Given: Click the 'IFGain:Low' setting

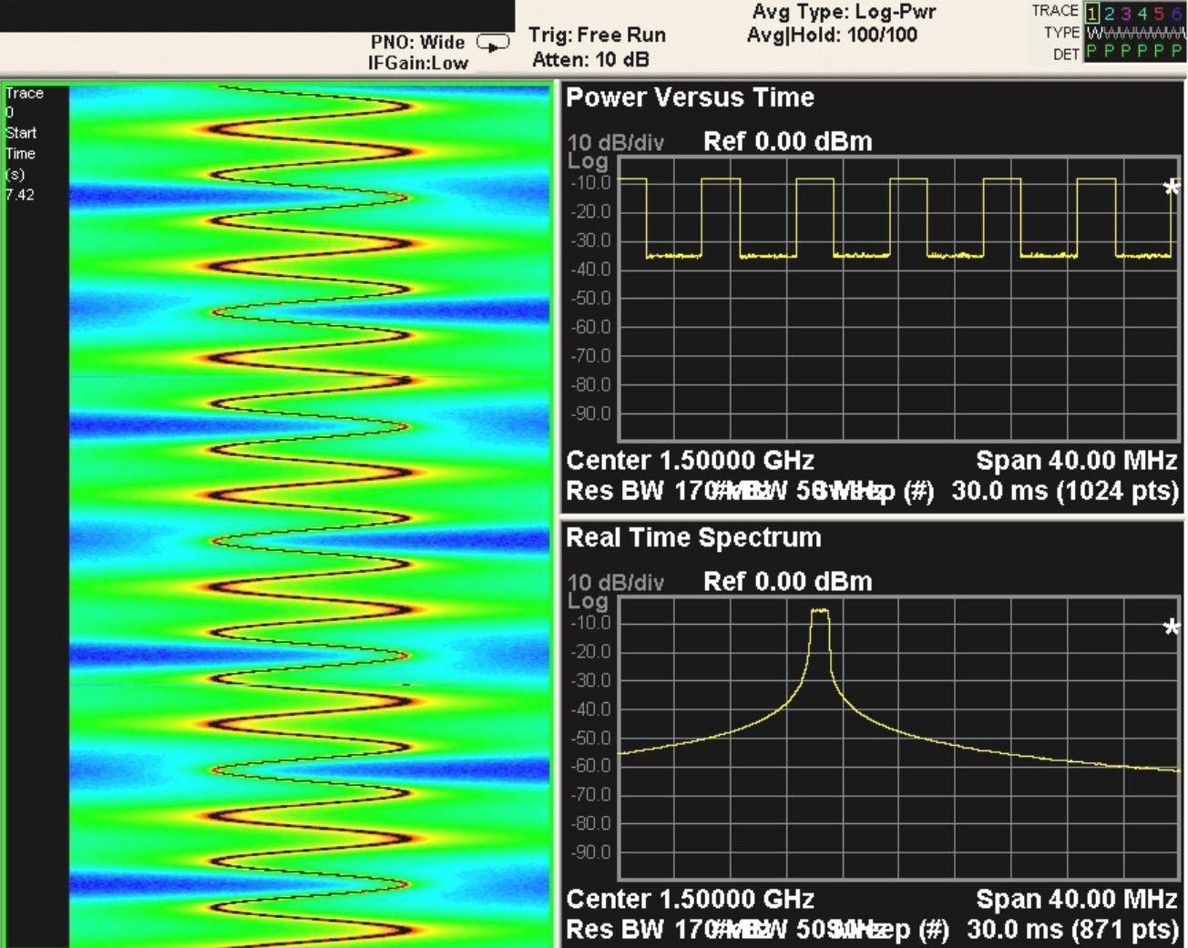Looking at the screenshot, I should click(x=418, y=63).
